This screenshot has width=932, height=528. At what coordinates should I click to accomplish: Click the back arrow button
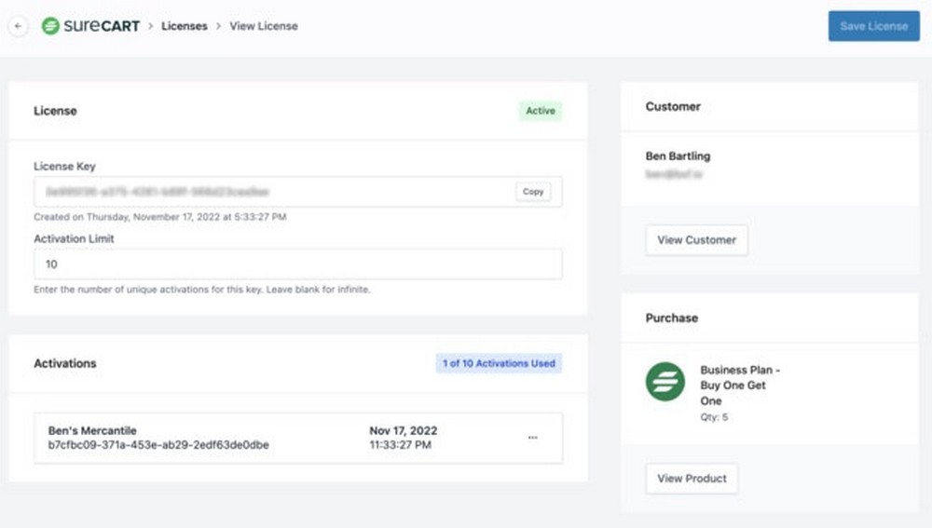pyautogui.click(x=19, y=26)
